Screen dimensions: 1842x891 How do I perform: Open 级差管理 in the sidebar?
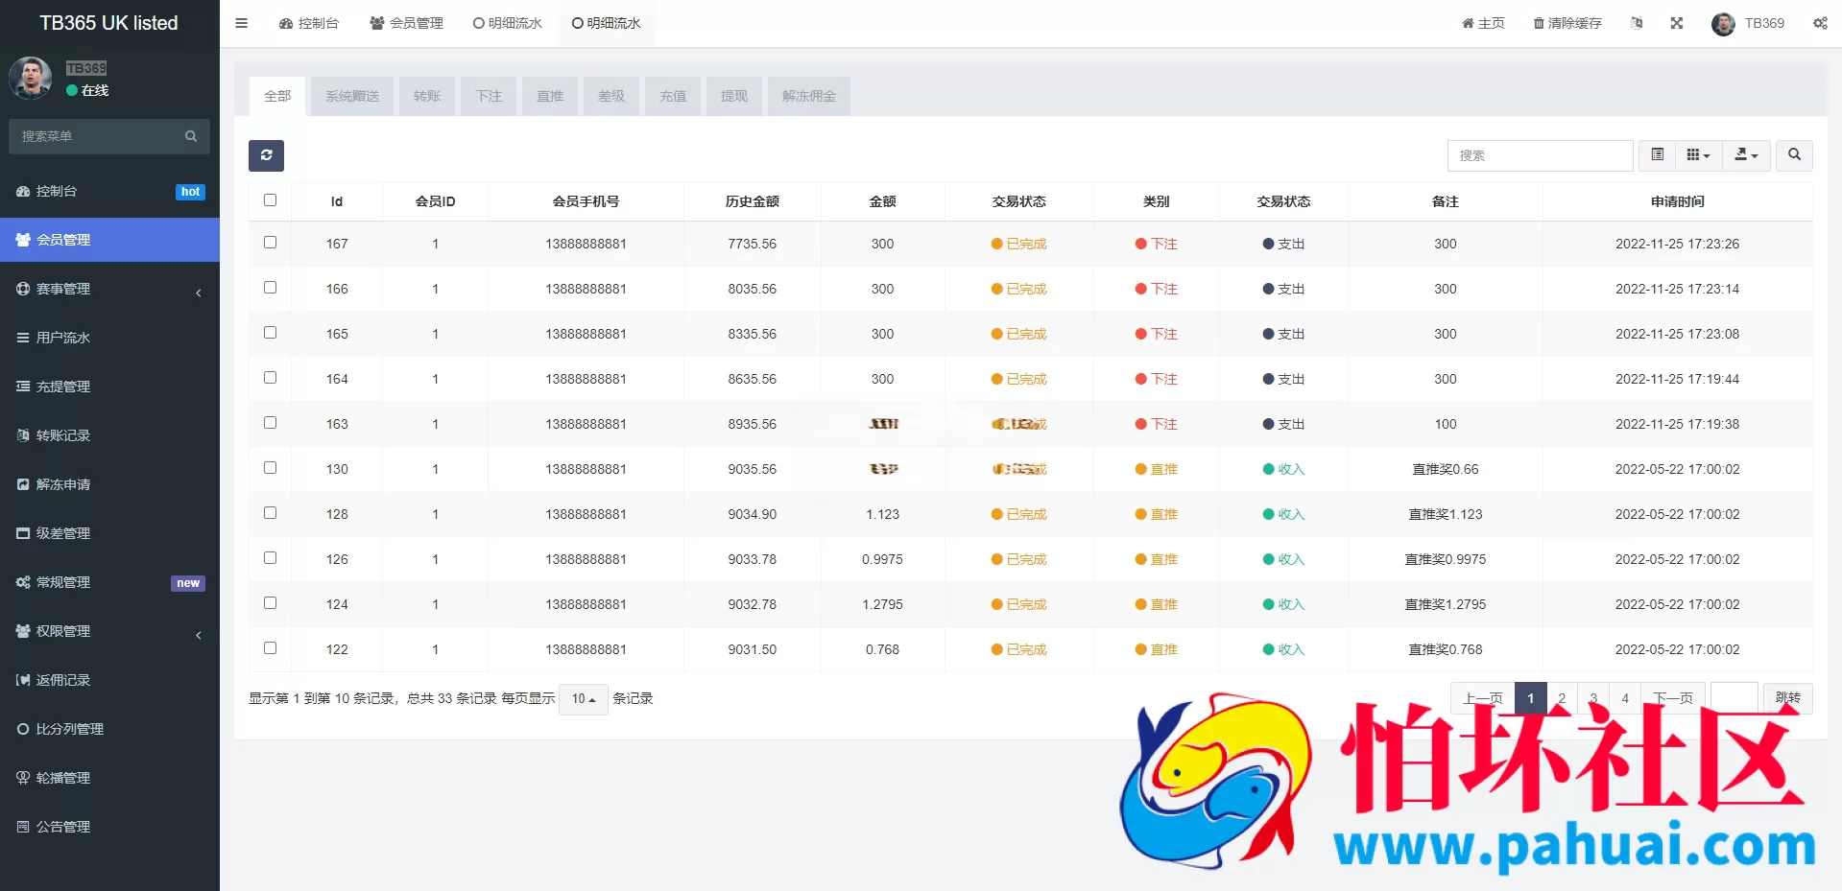(109, 533)
